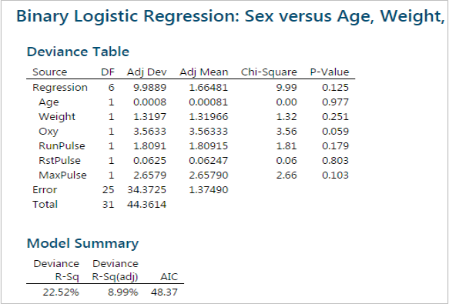The image size is (449, 304).
Task: Click the Oxy P-Value 0.059
Action: [335, 132]
